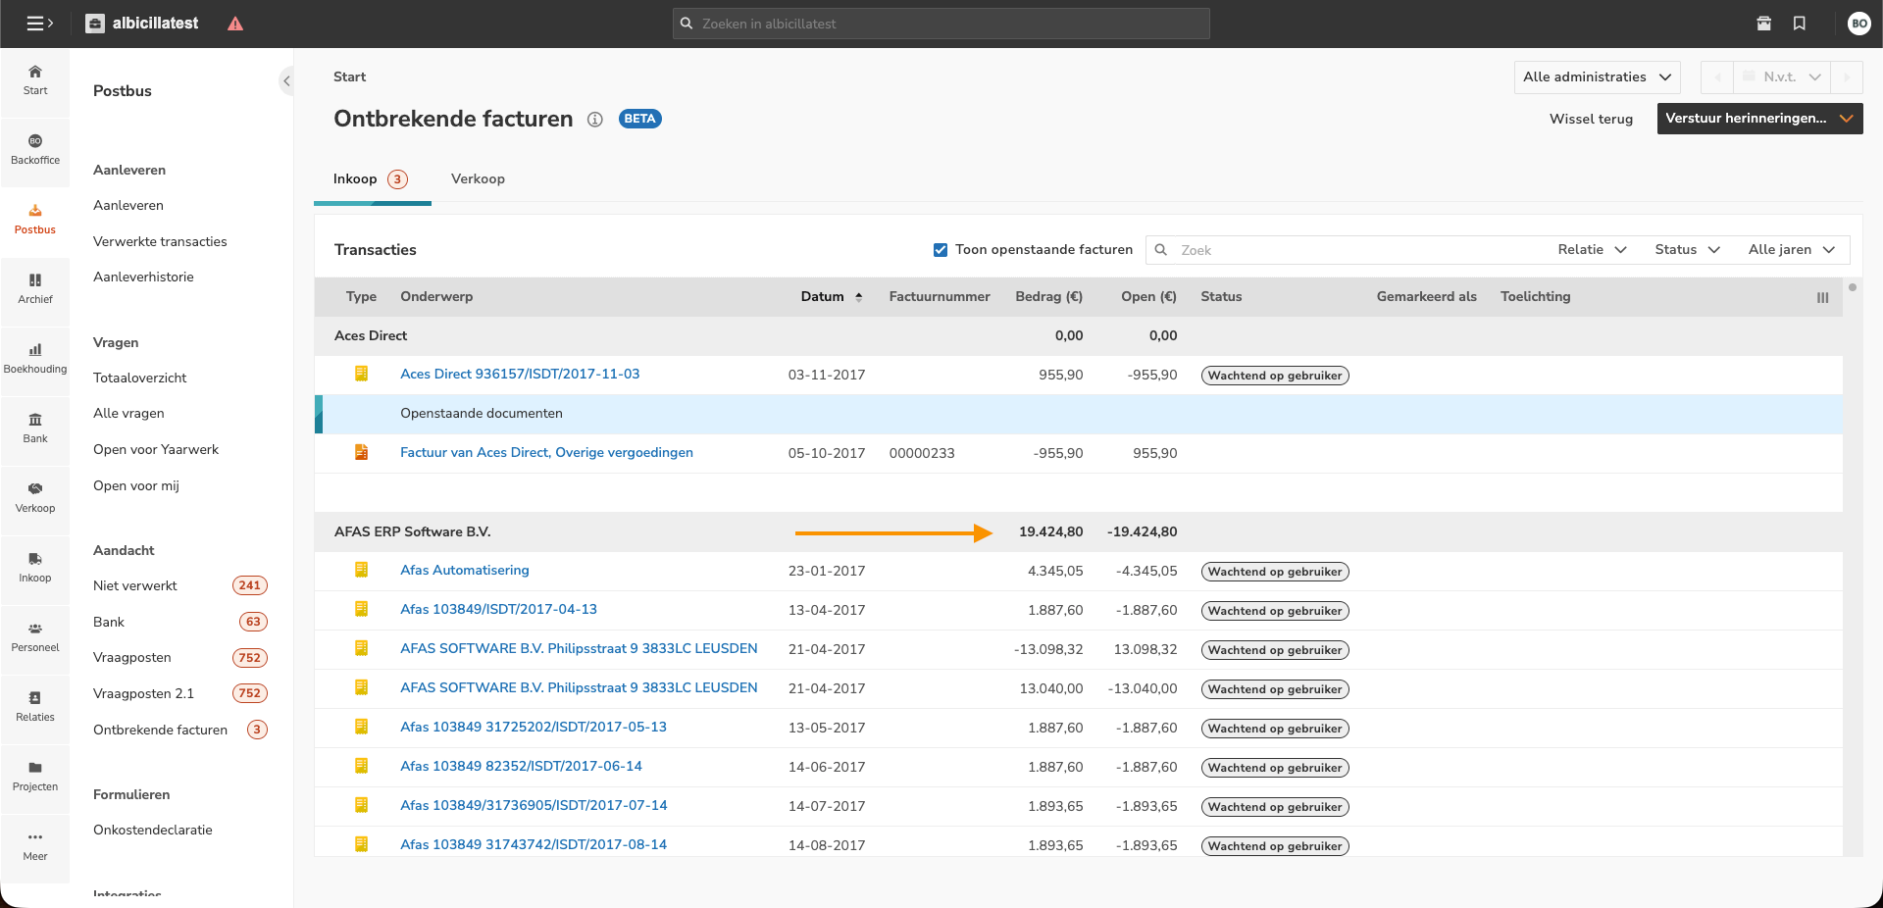The height and width of the screenshot is (908, 1883).
Task: Click the red warning triangle icon
Action: [x=235, y=24]
